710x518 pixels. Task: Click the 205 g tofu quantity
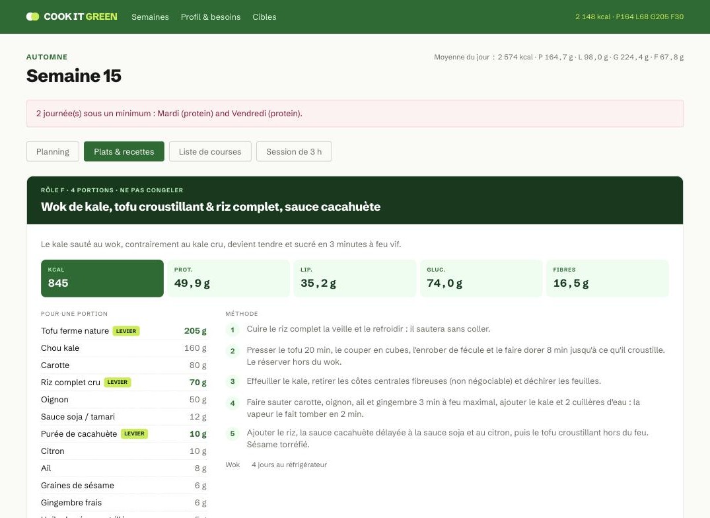click(195, 331)
